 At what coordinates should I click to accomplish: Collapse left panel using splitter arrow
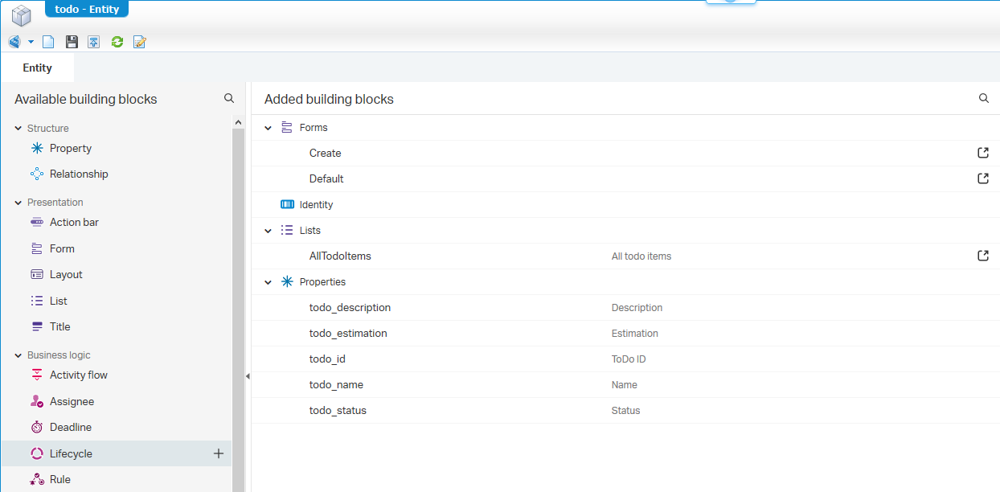(x=248, y=376)
